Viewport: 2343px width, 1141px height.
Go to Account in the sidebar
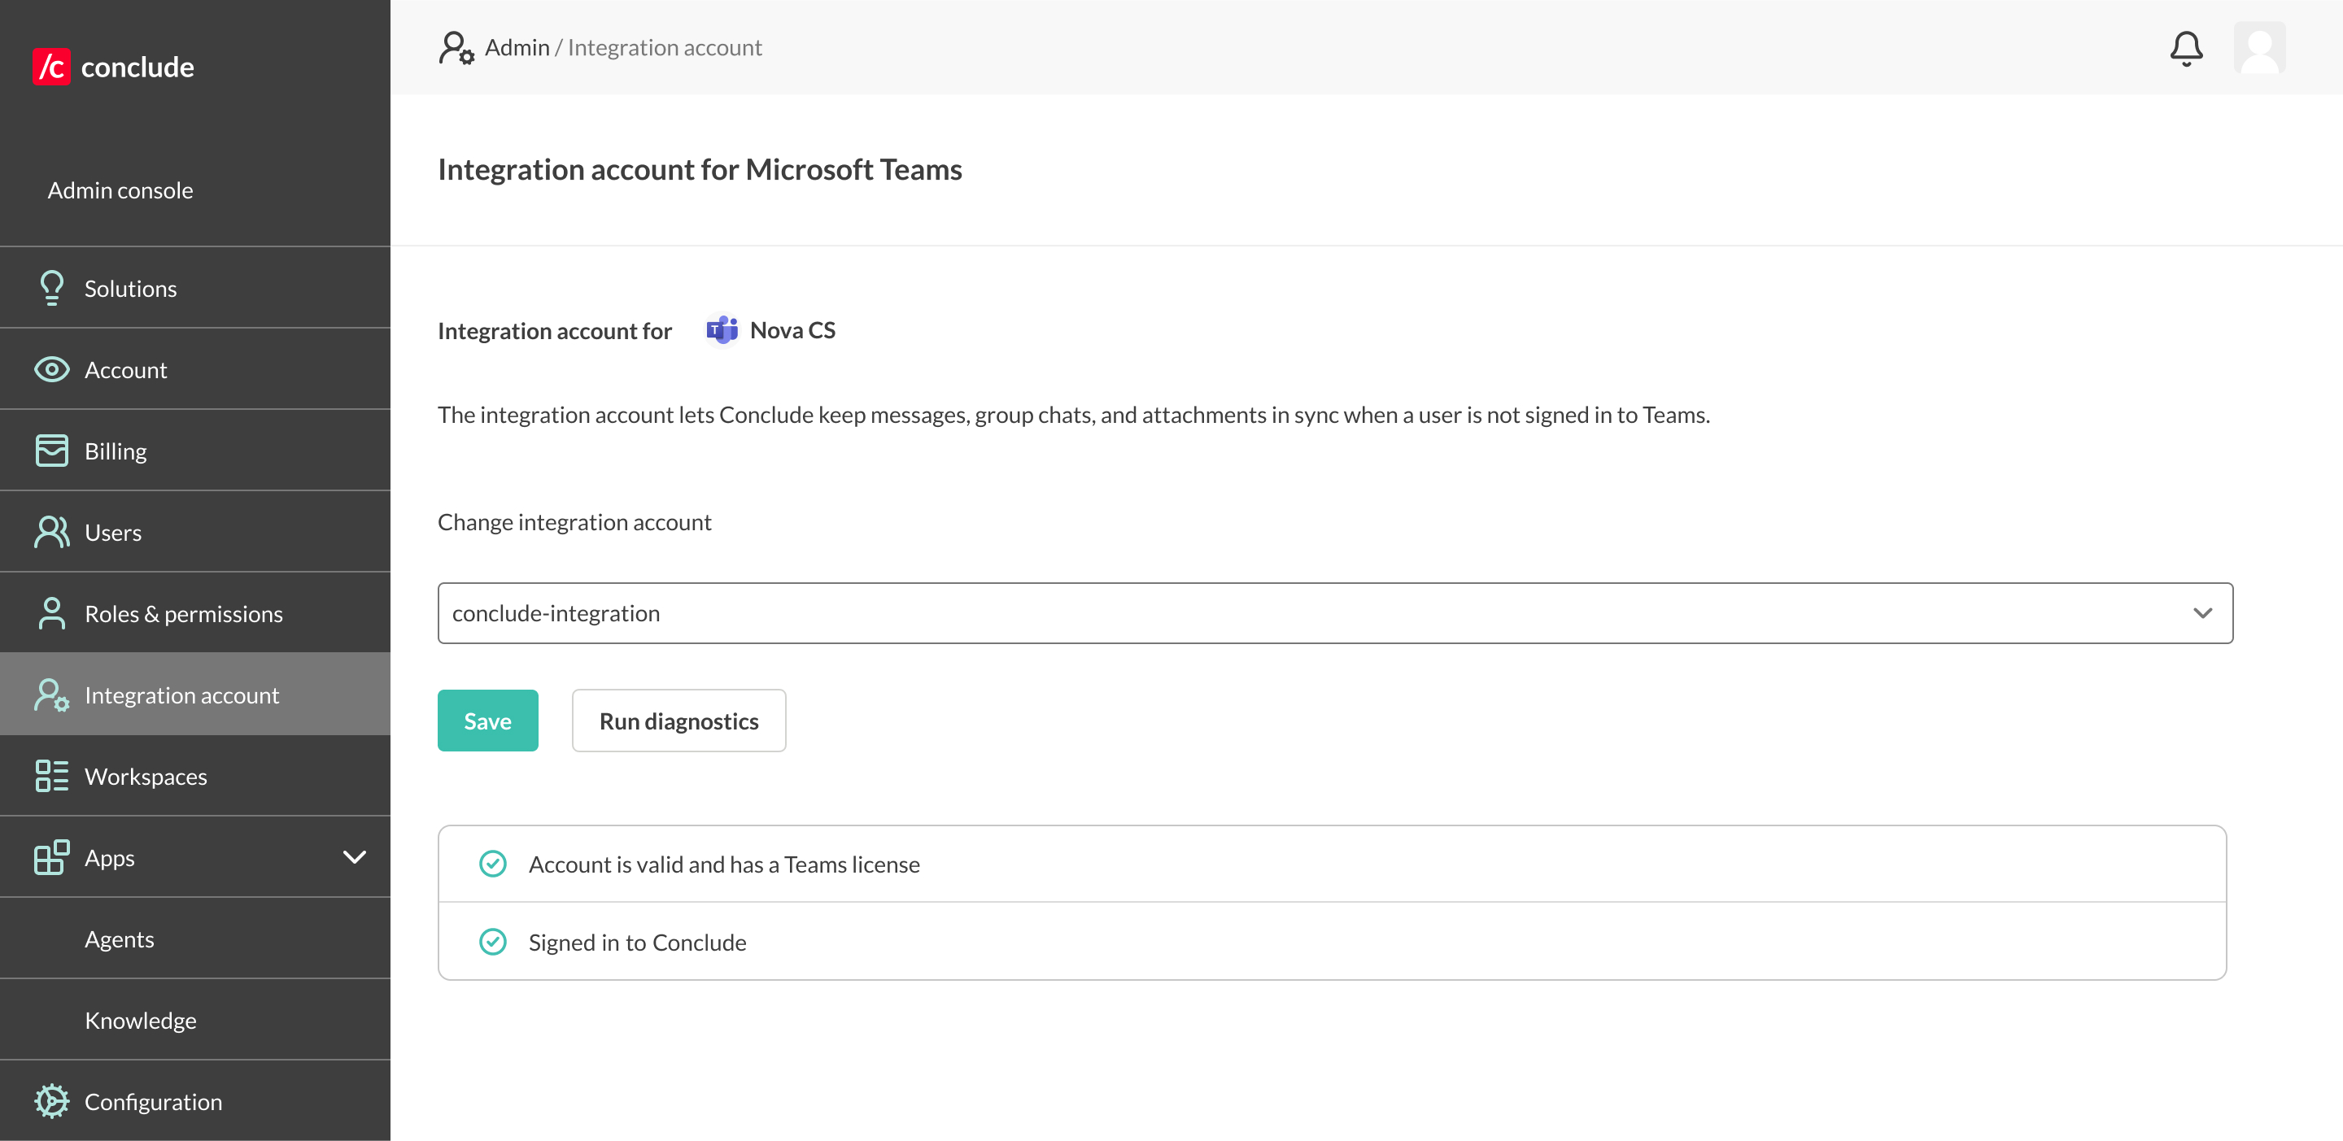coord(194,370)
